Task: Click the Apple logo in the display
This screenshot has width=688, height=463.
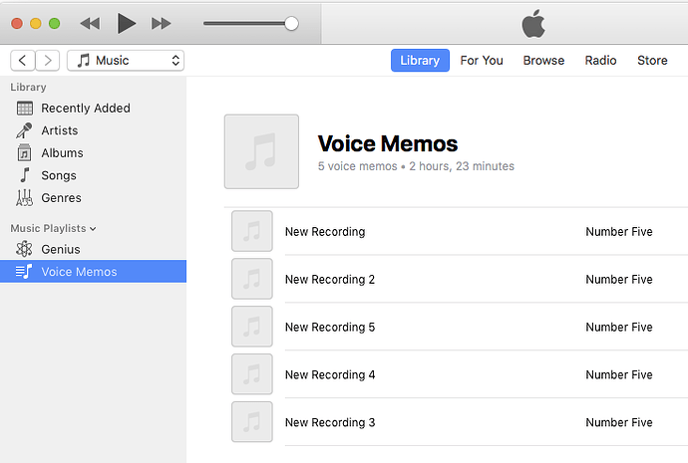Action: pos(533,24)
